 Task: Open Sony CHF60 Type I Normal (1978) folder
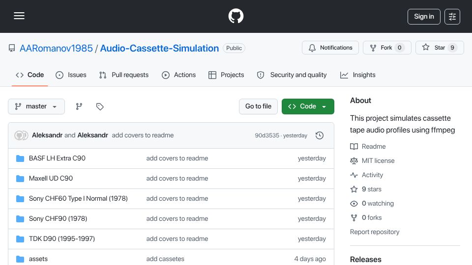click(x=78, y=199)
